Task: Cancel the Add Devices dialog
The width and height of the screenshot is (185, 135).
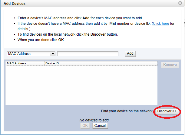Action: 100,125
